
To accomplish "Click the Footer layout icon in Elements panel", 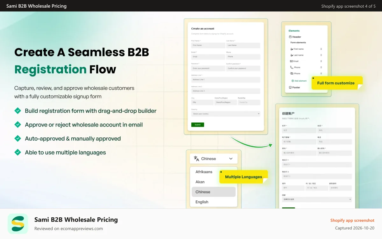I will click(290, 87).
